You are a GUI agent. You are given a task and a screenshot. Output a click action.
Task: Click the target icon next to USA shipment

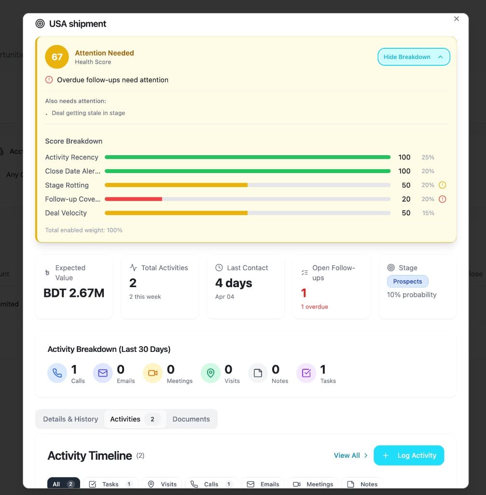pyautogui.click(x=40, y=23)
